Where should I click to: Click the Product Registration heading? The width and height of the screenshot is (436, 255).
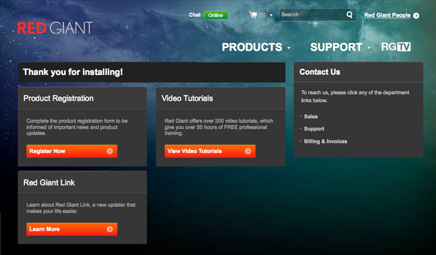pos(59,98)
